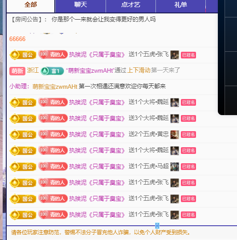The width and height of the screenshot is (237, 240).
Task: Click the 萌新 badge in the newcomer row
Action: pos(17,71)
